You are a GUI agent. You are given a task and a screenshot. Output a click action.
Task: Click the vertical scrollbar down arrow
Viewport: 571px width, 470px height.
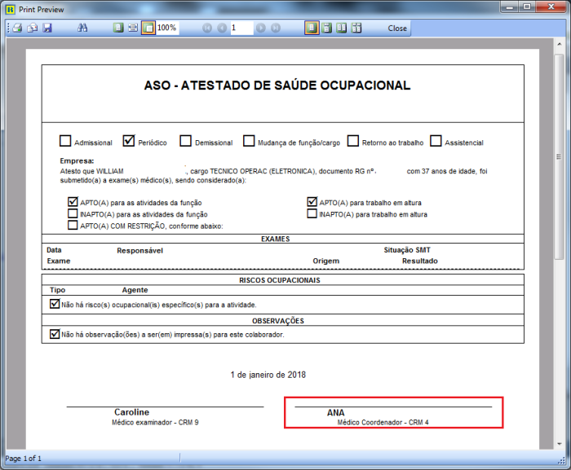click(x=560, y=444)
